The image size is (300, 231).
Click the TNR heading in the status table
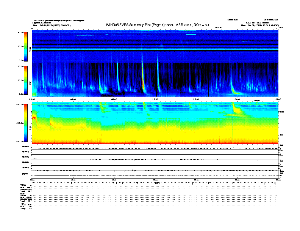click(x=22, y=203)
